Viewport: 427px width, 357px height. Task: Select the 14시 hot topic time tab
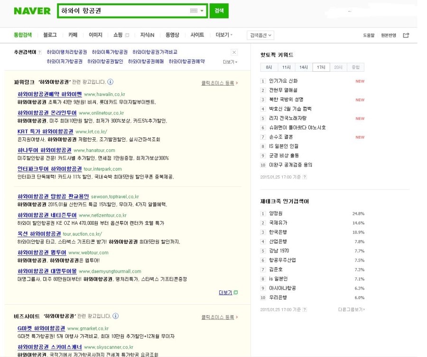pyautogui.click(x=304, y=67)
